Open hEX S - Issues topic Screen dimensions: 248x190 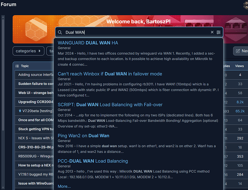[36, 138]
